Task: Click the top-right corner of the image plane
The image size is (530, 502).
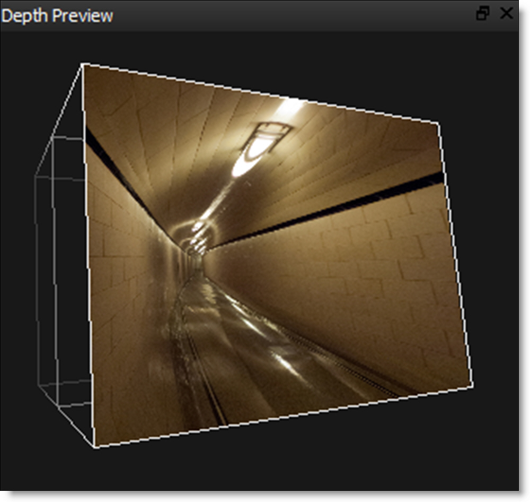Action: [x=438, y=123]
